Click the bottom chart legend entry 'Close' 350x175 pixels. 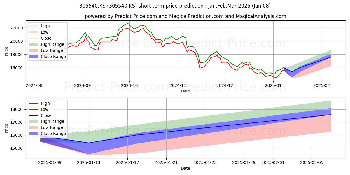point(46,116)
